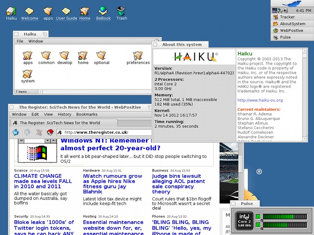
Task: Switch to Tracker in Deskbar
Action: (x=292, y=17)
